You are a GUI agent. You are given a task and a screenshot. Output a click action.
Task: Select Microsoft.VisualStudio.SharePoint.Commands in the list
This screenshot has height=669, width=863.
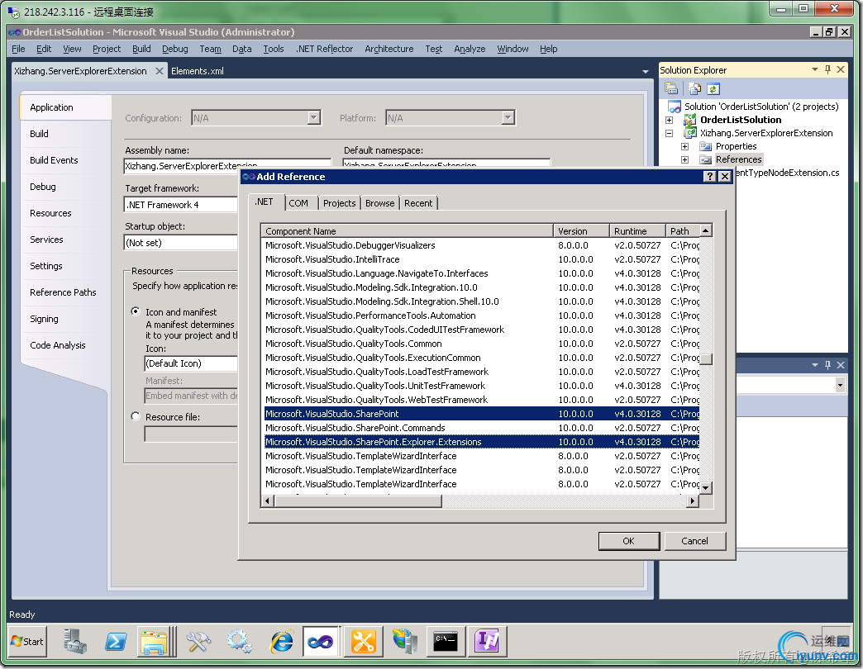tap(482, 428)
